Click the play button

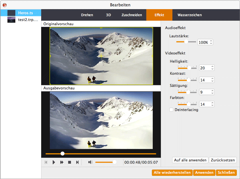pyautogui.click(x=54, y=162)
